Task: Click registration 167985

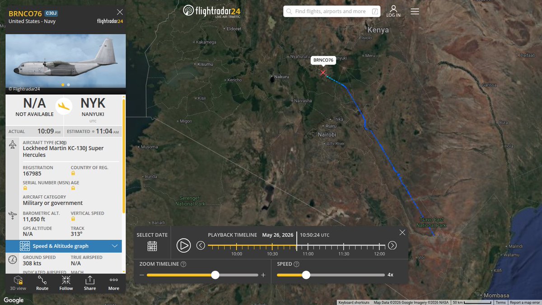Action: pyautogui.click(x=32, y=174)
